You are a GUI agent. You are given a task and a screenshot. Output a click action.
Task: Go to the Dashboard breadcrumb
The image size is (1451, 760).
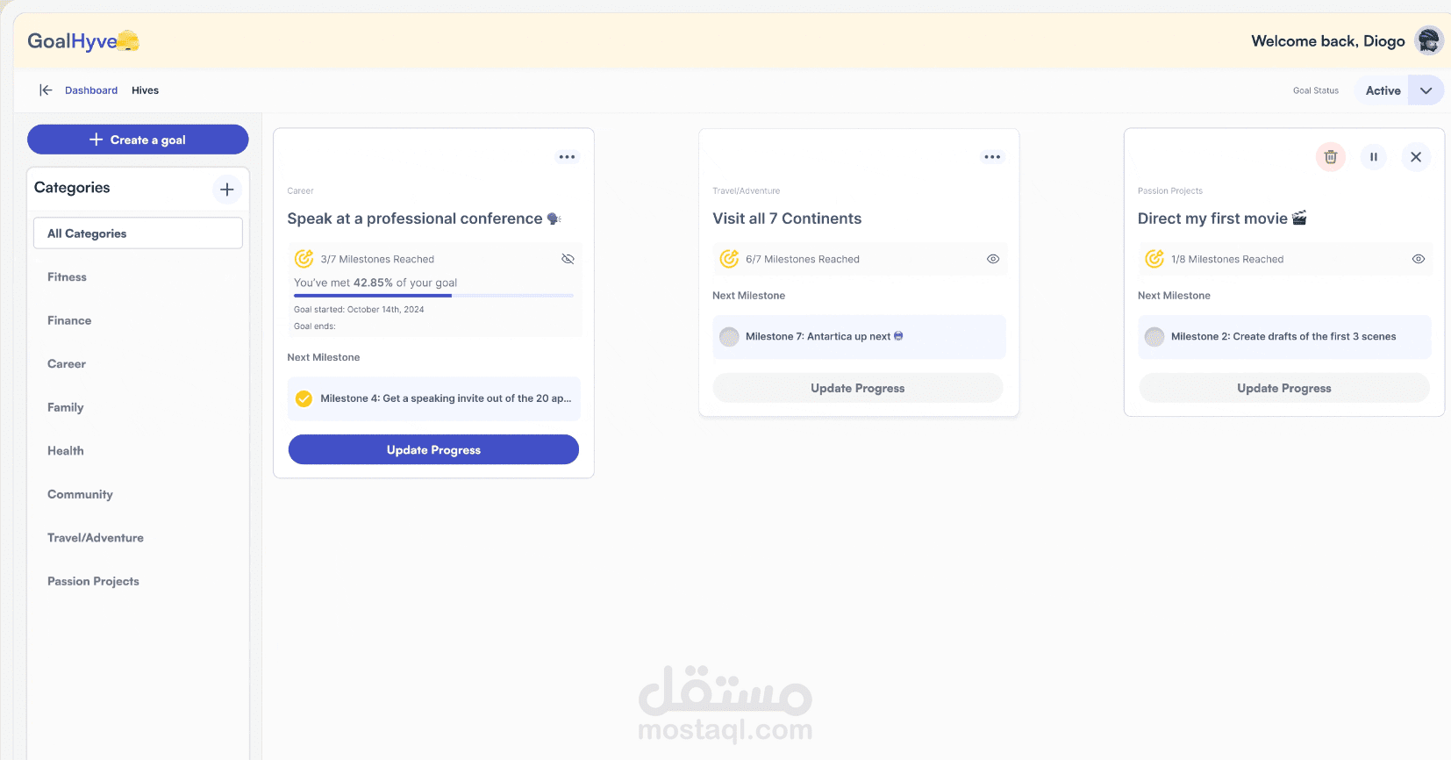tap(91, 90)
